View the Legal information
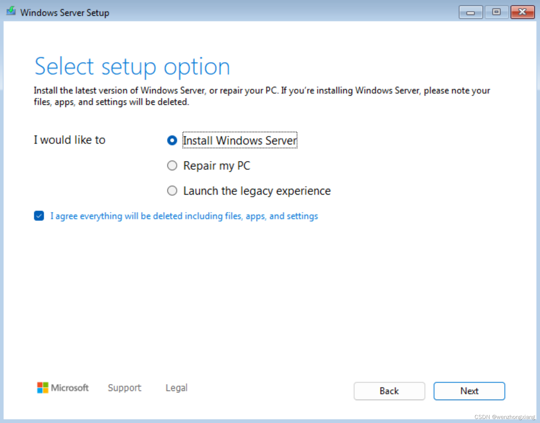540x423 pixels. pos(176,388)
